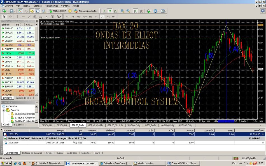
Task: Select the text 'A' drawing tool
Action: click(x=46, y=16)
